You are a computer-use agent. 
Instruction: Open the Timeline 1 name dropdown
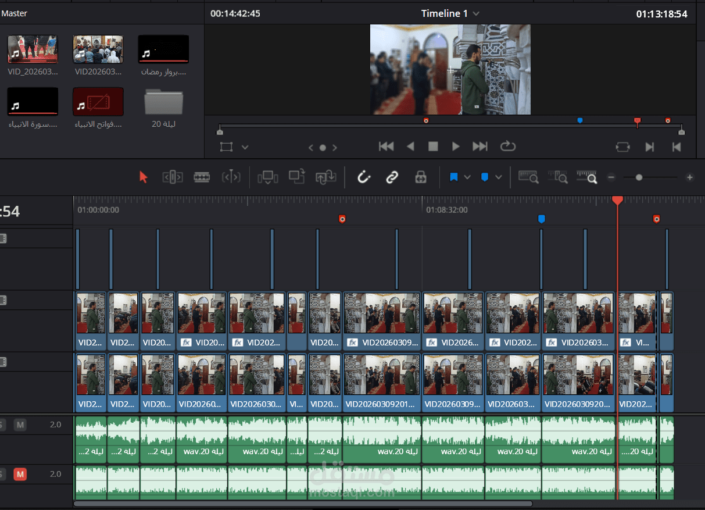477,13
